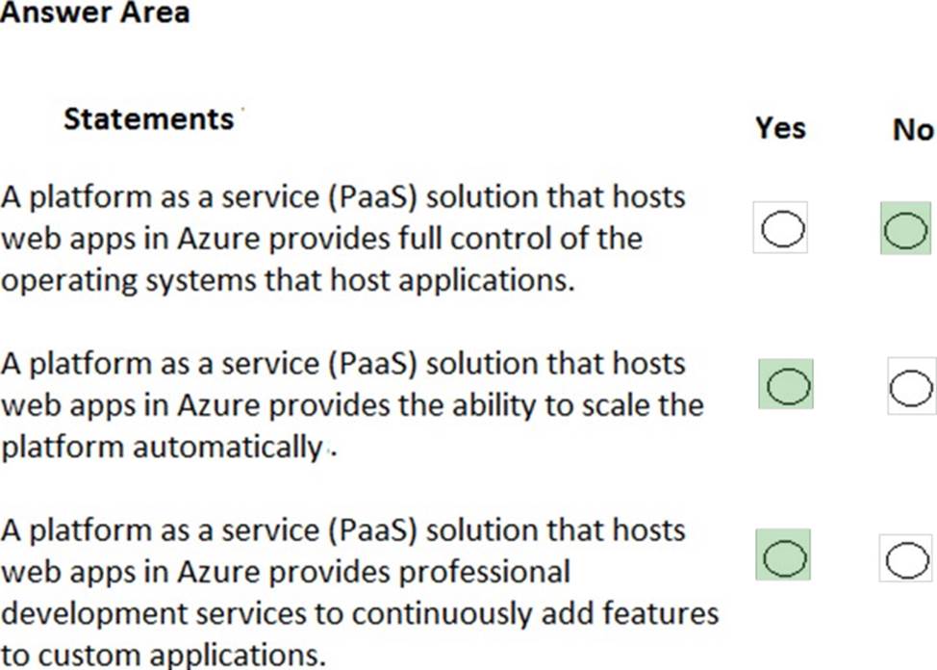Click the first statement's opening line
This screenshot has height=670, width=937.
[x=343, y=197]
